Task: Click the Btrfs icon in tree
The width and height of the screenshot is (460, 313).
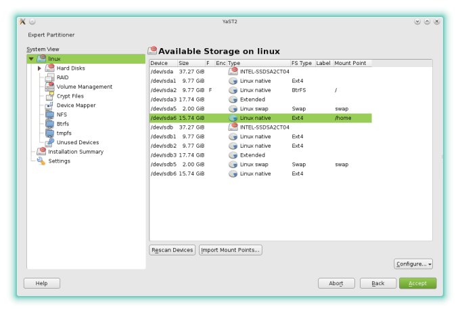Action: (x=49, y=124)
